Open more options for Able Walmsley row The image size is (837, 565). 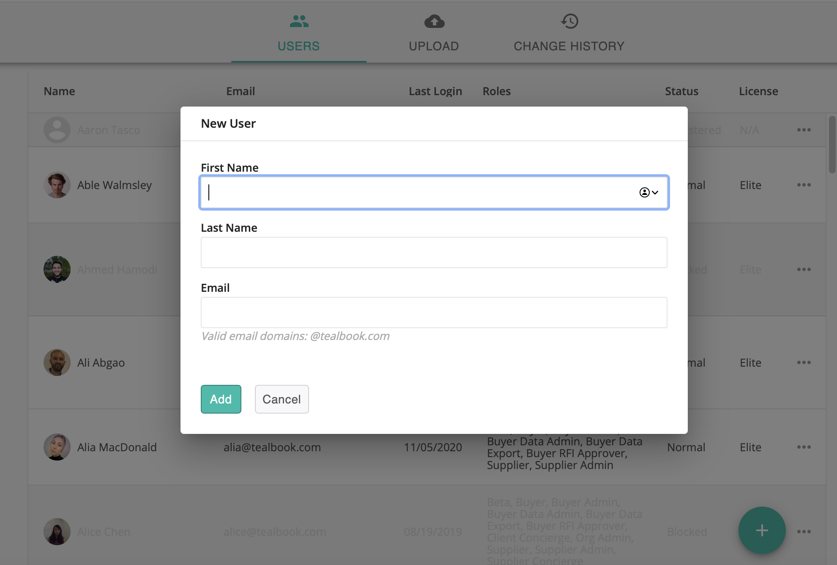click(x=804, y=185)
